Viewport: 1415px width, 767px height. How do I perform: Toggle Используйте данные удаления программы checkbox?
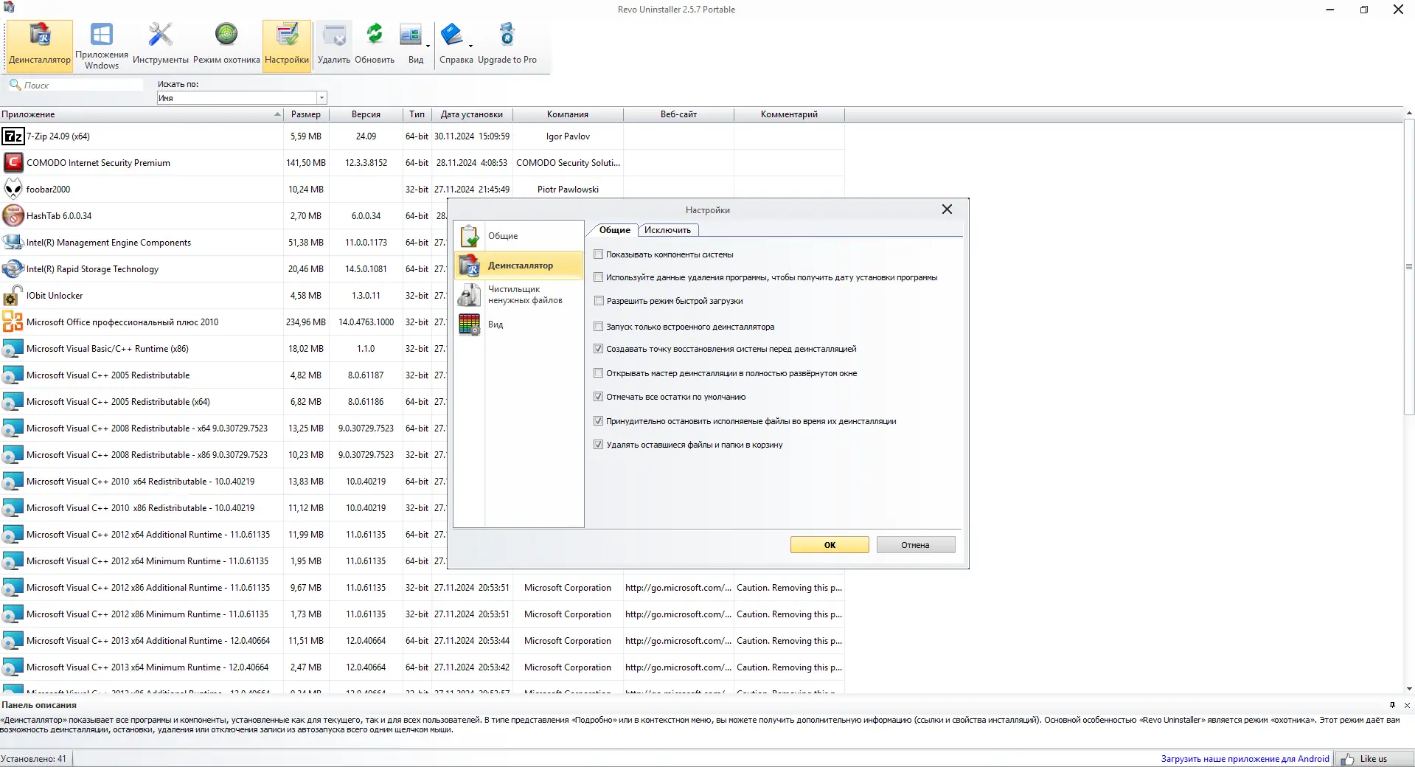599,277
